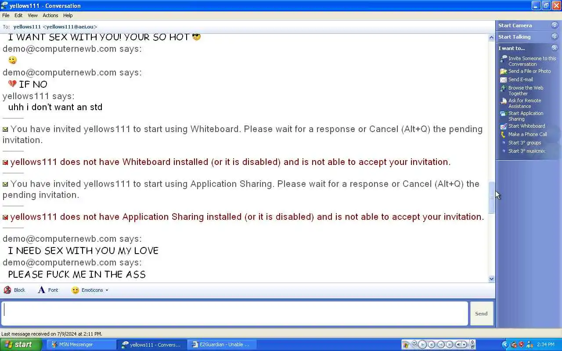Click the status text "Last message received on 7/9/2024"
The width and height of the screenshot is (562, 351).
point(52,334)
